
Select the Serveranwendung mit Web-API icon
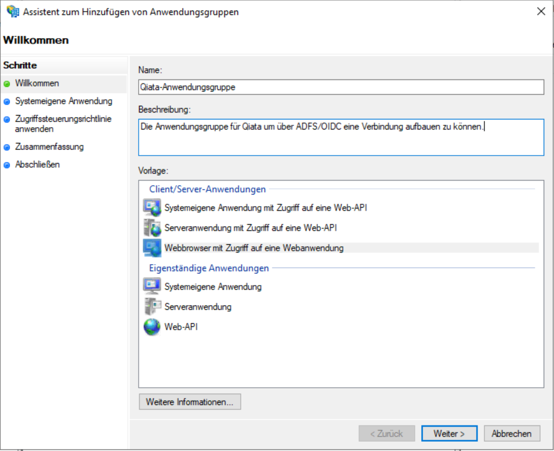[152, 228]
